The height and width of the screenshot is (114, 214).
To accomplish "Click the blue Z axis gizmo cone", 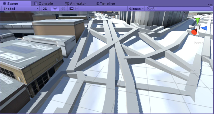I will pos(204,28).
